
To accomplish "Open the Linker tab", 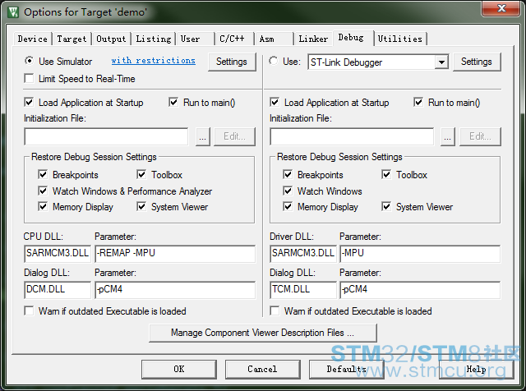I will [313, 39].
